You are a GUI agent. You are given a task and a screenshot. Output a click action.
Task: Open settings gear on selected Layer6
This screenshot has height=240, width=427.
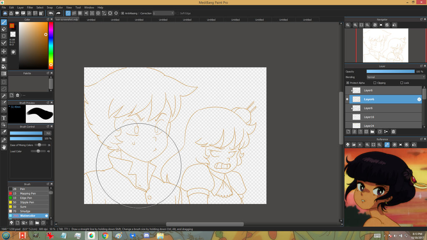419,99
